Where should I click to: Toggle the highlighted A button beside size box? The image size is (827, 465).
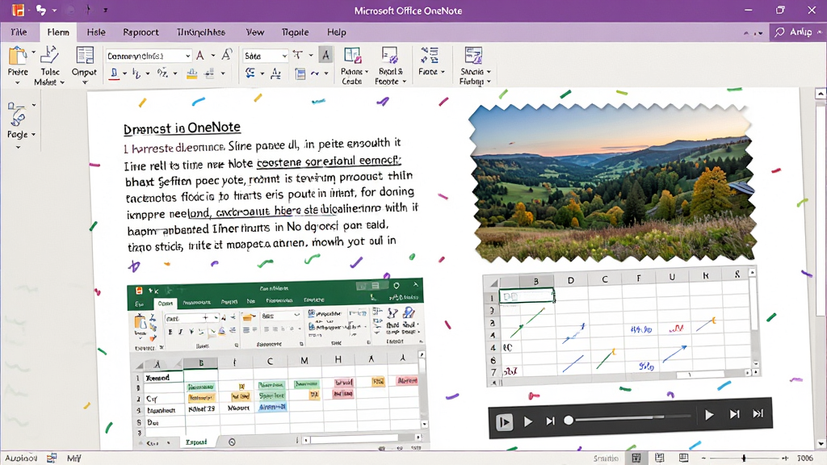click(325, 55)
